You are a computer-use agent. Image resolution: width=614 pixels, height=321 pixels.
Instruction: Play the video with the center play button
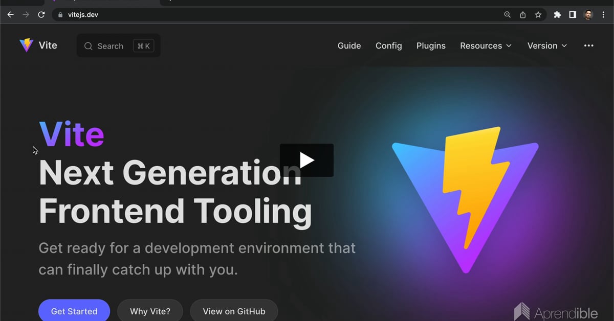(x=306, y=160)
